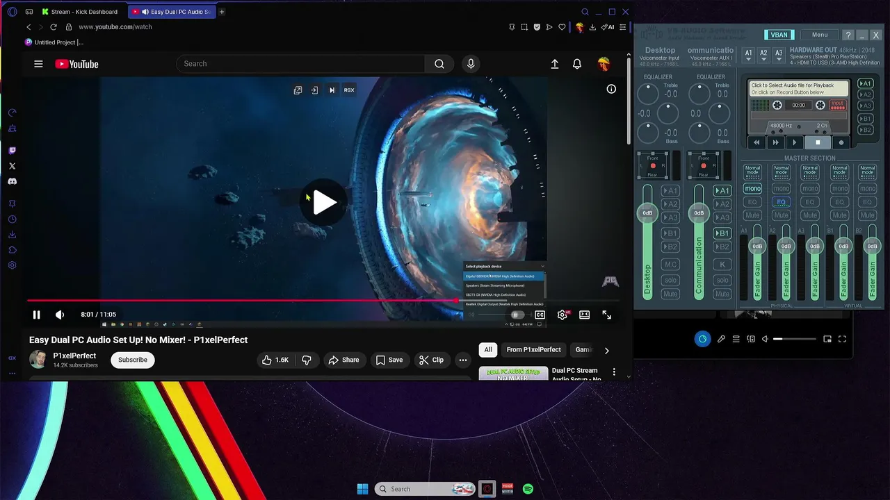Switch video to theater mode
Screen dimensions: 890x500
pos(585,315)
